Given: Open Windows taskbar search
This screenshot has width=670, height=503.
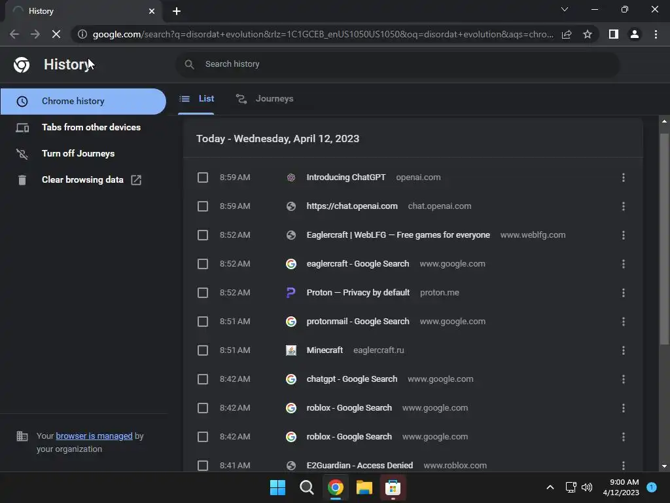Looking at the screenshot, I should coord(306,487).
